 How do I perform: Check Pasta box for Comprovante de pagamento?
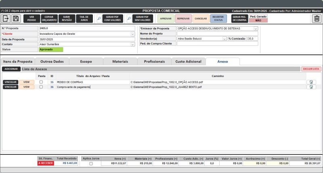[41, 87]
